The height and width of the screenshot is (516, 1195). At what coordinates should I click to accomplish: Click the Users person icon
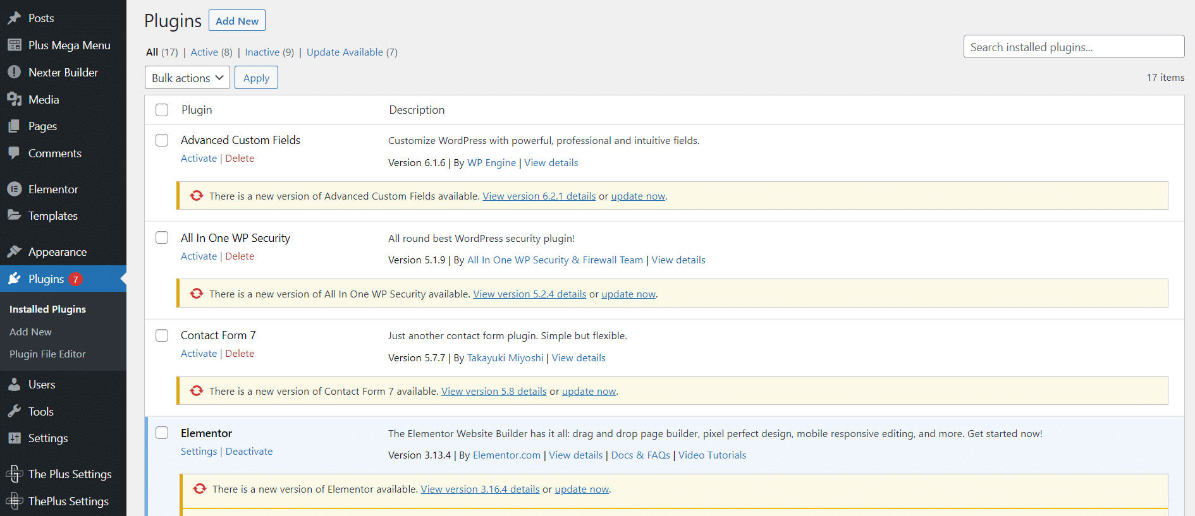coord(14,385)
